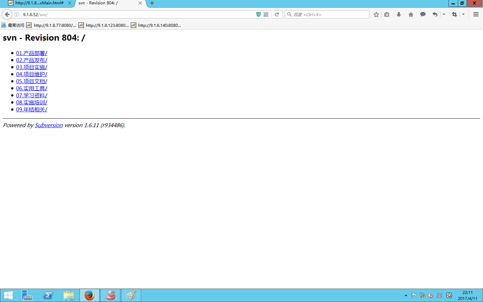
Task: Show hidden tray icons arrow
Action: point(406,295)
